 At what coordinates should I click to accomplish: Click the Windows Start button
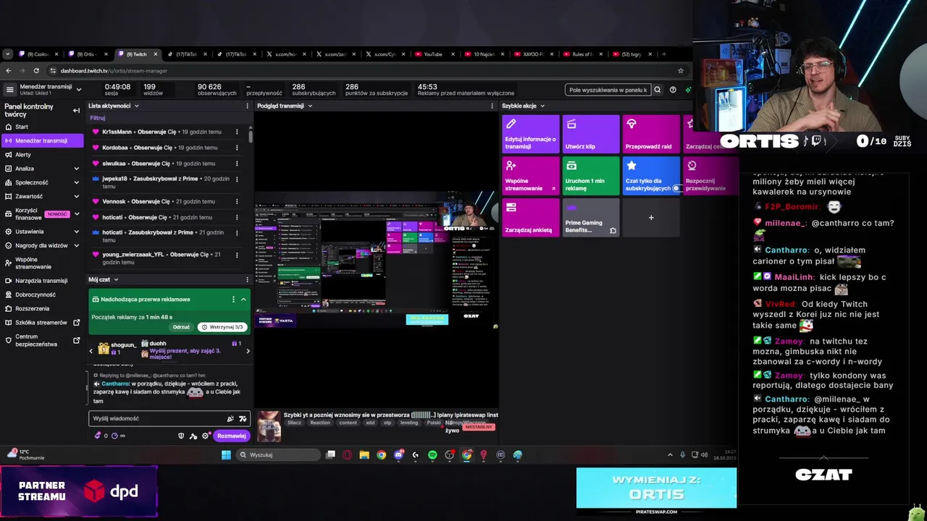[x=226, y=455]
